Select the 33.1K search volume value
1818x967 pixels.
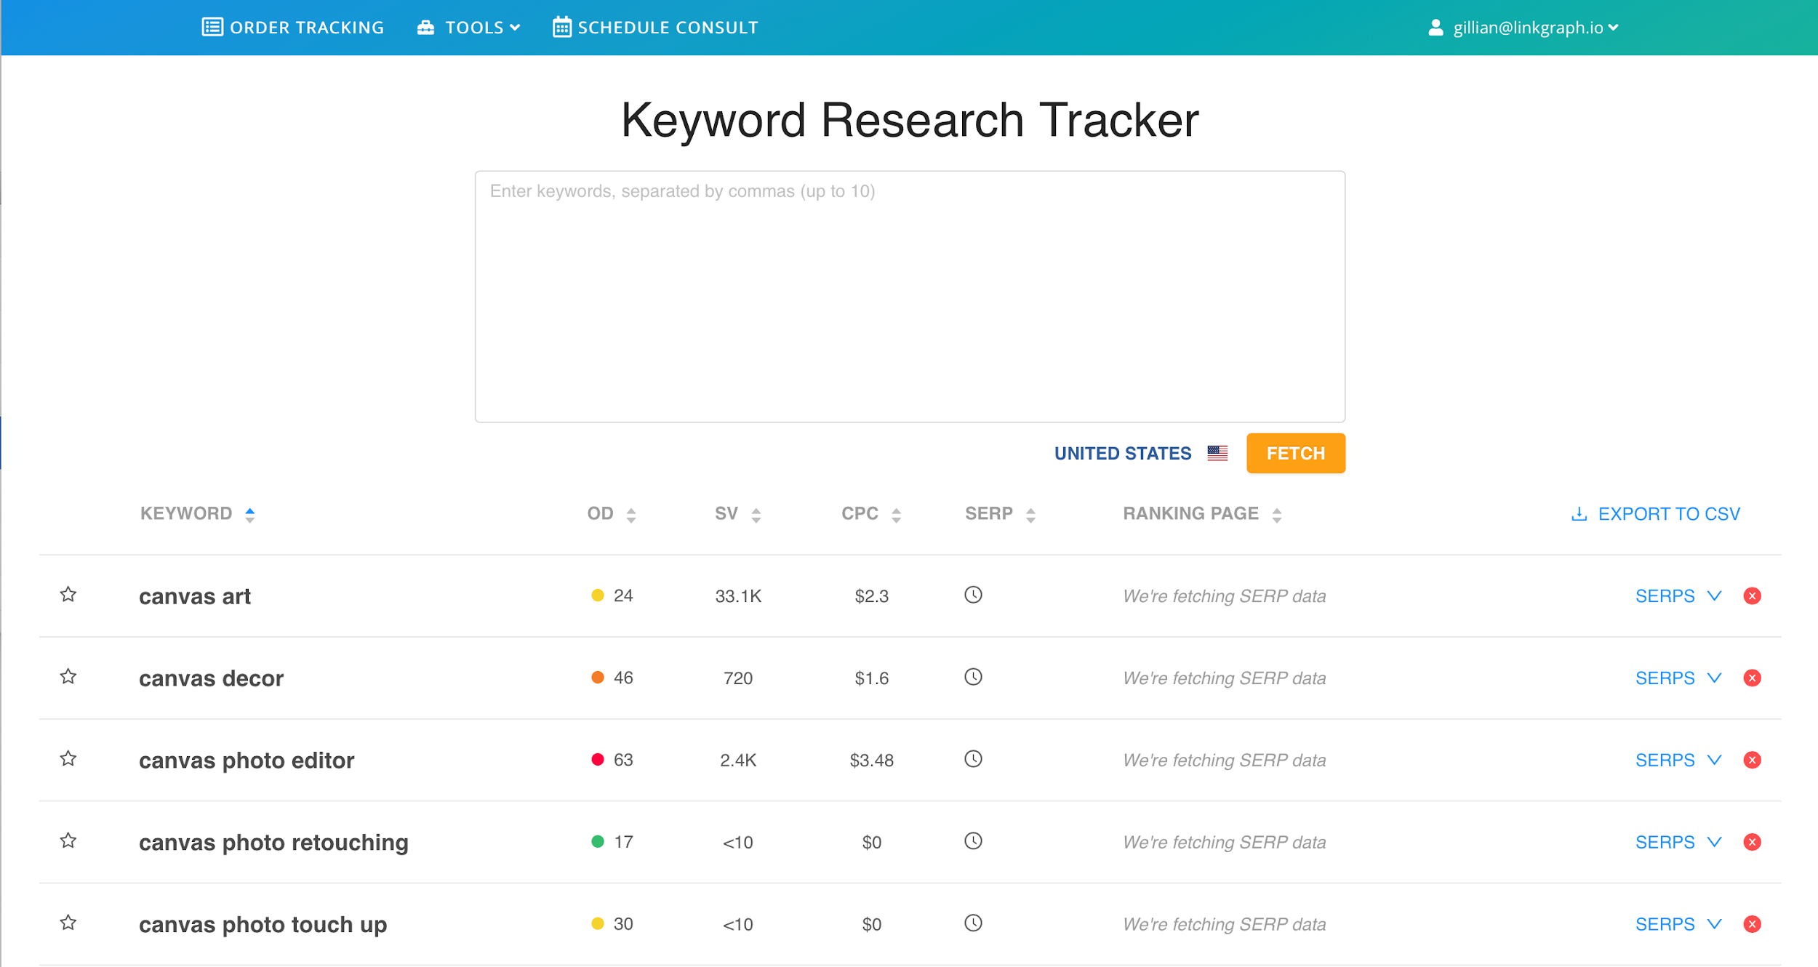click(738, 596)
